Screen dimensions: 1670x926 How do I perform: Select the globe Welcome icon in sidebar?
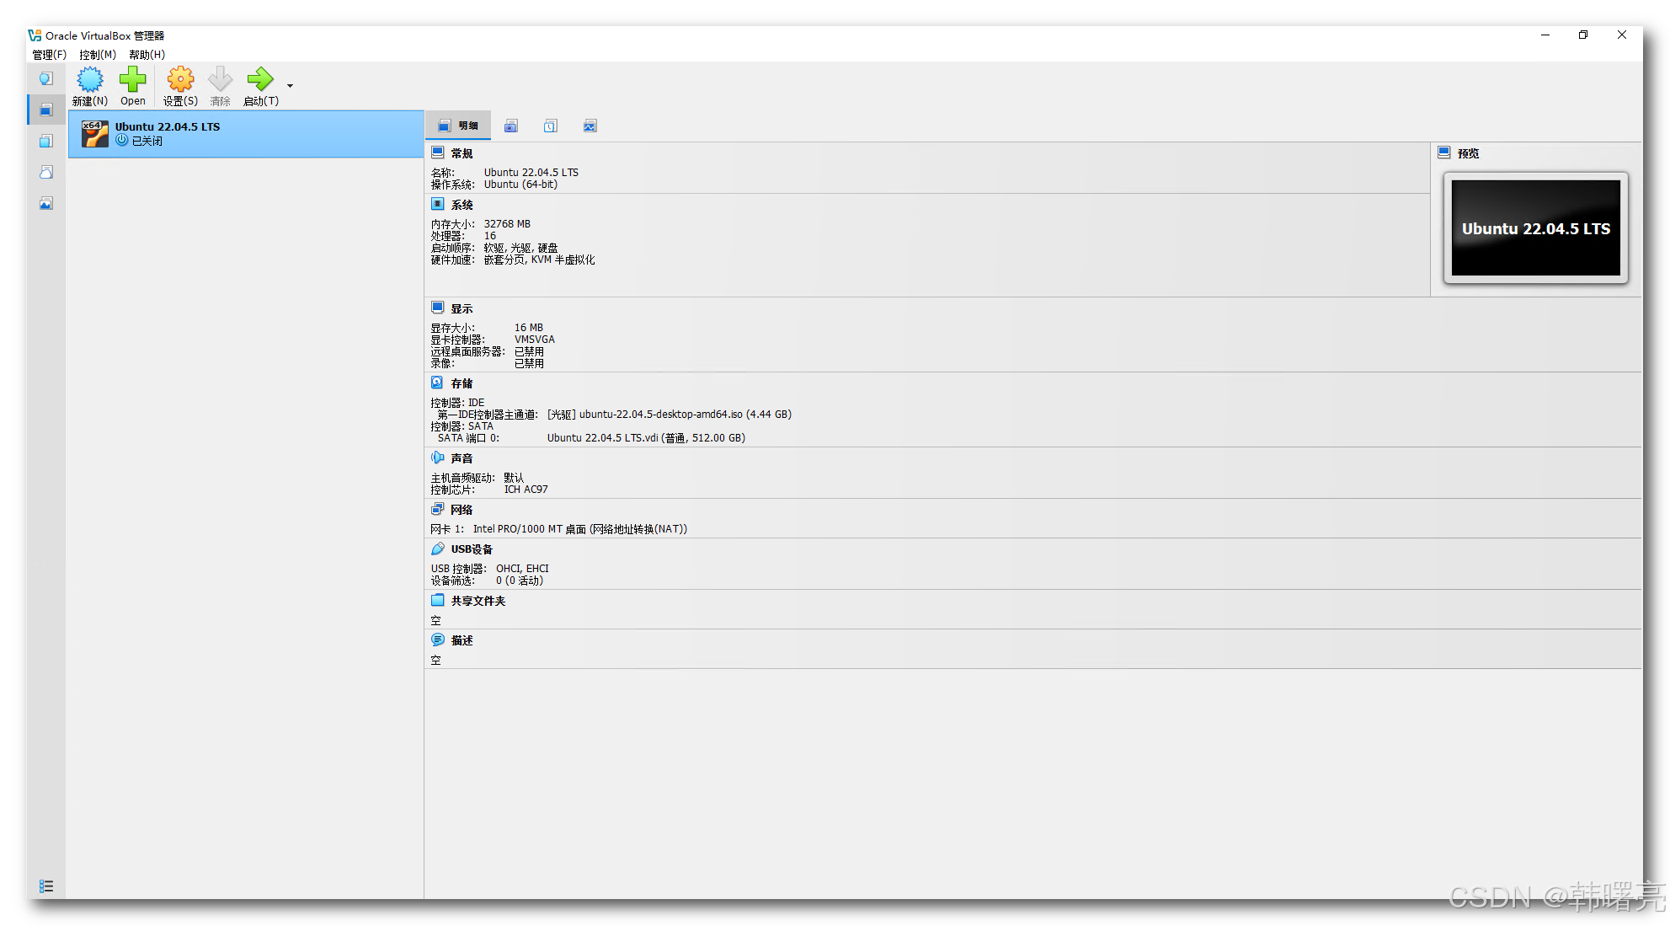pos(46,78)
